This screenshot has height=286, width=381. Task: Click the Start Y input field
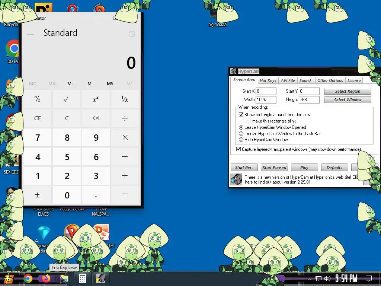pyautogui.click(x=309, y=91)
